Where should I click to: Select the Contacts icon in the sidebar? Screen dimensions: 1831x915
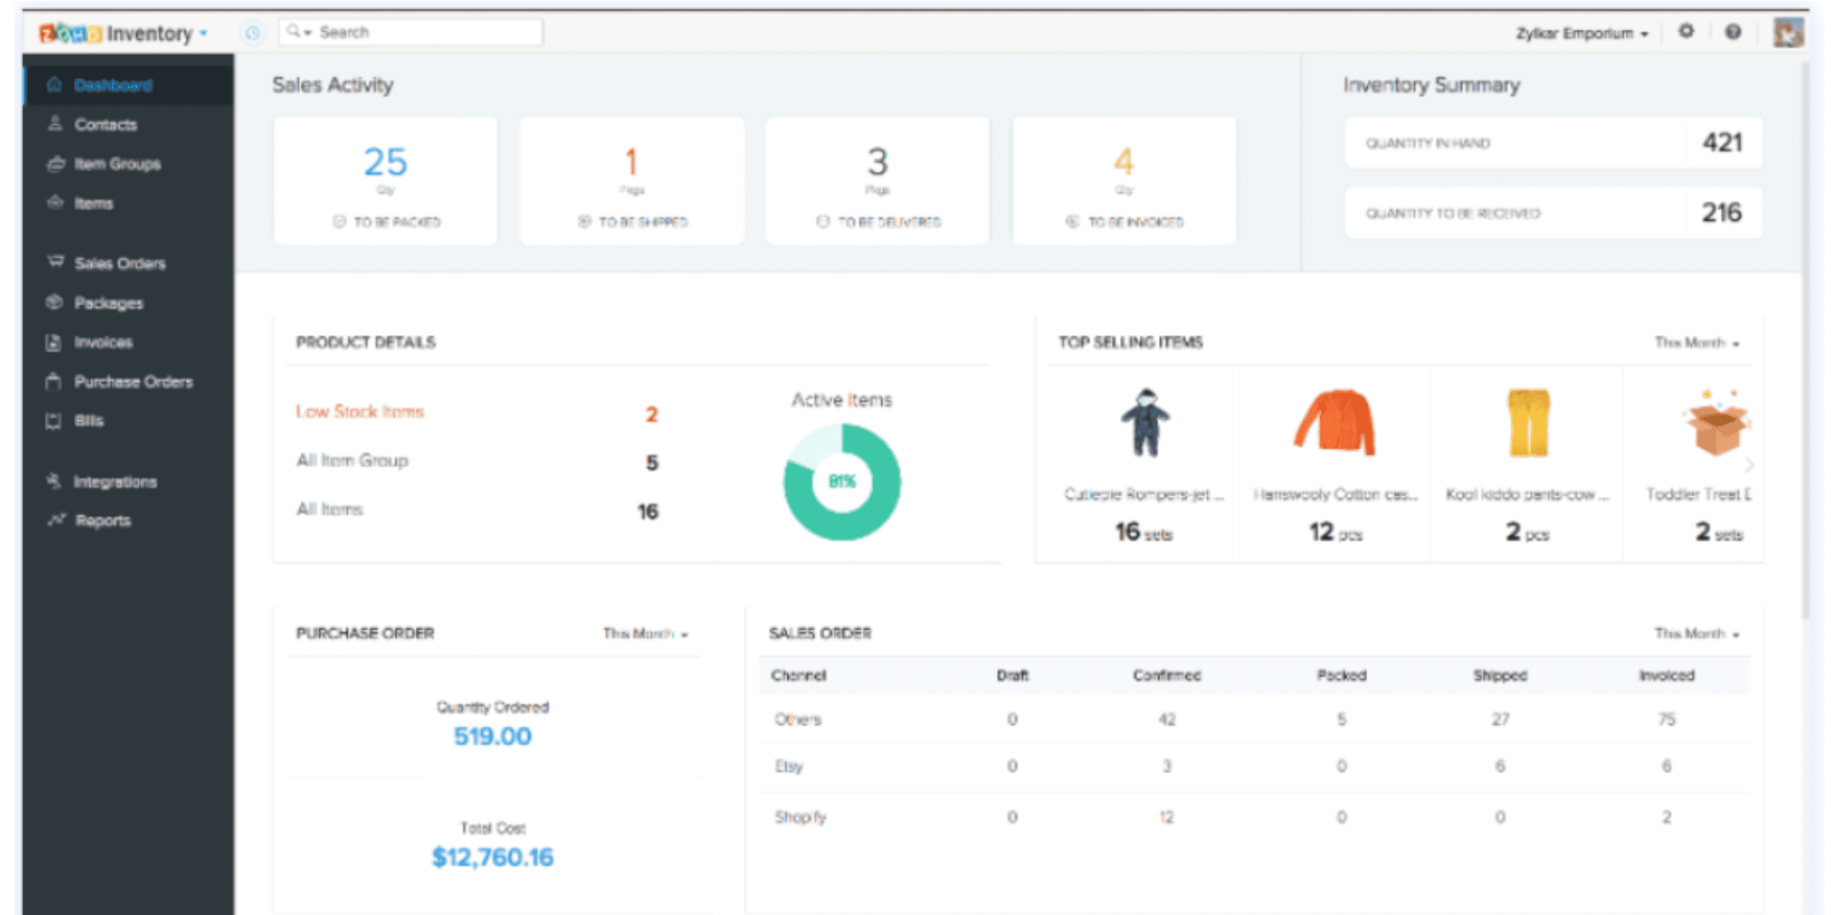coord(54,124)
